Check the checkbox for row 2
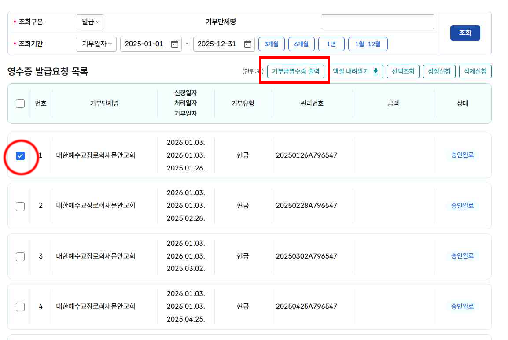The height and width of the screenshot is (340, 508). pos(20,206)
